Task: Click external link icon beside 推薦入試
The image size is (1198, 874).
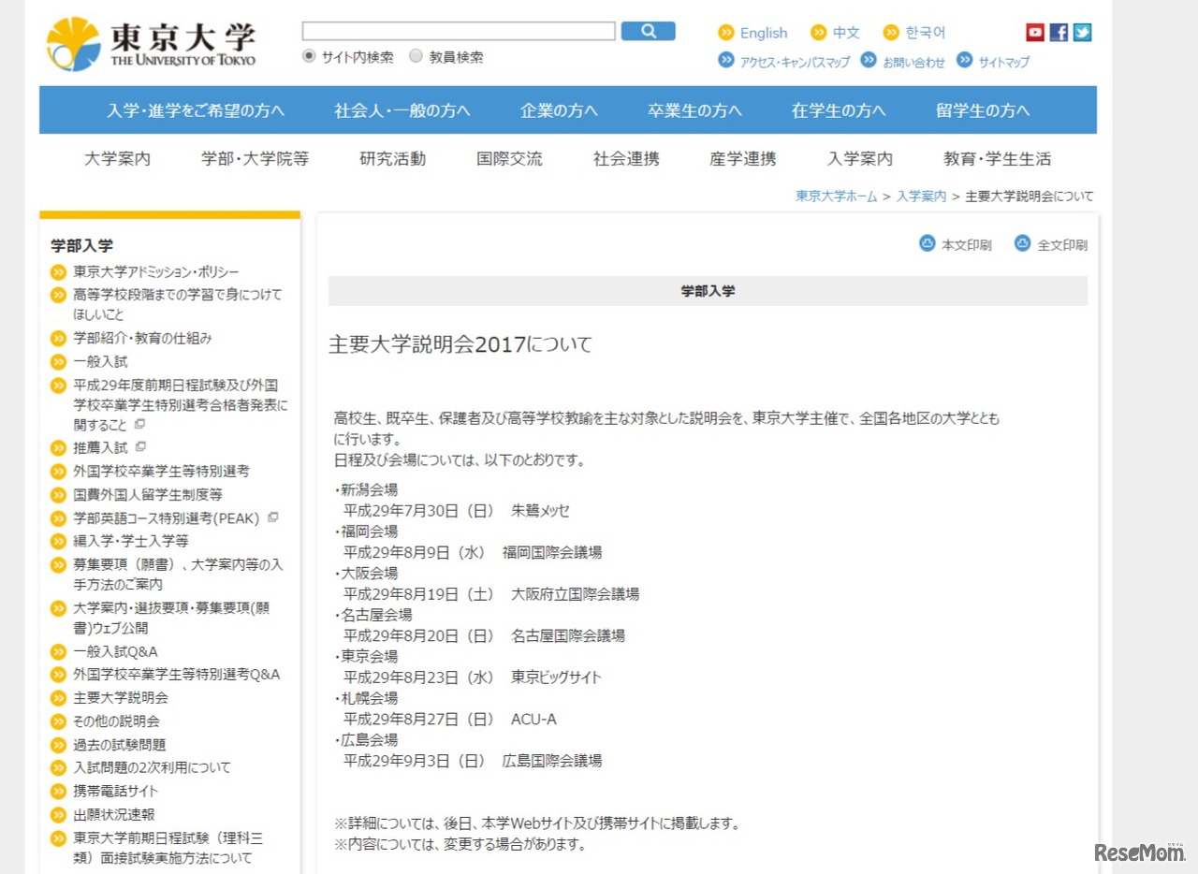Action: coord(140,447)
